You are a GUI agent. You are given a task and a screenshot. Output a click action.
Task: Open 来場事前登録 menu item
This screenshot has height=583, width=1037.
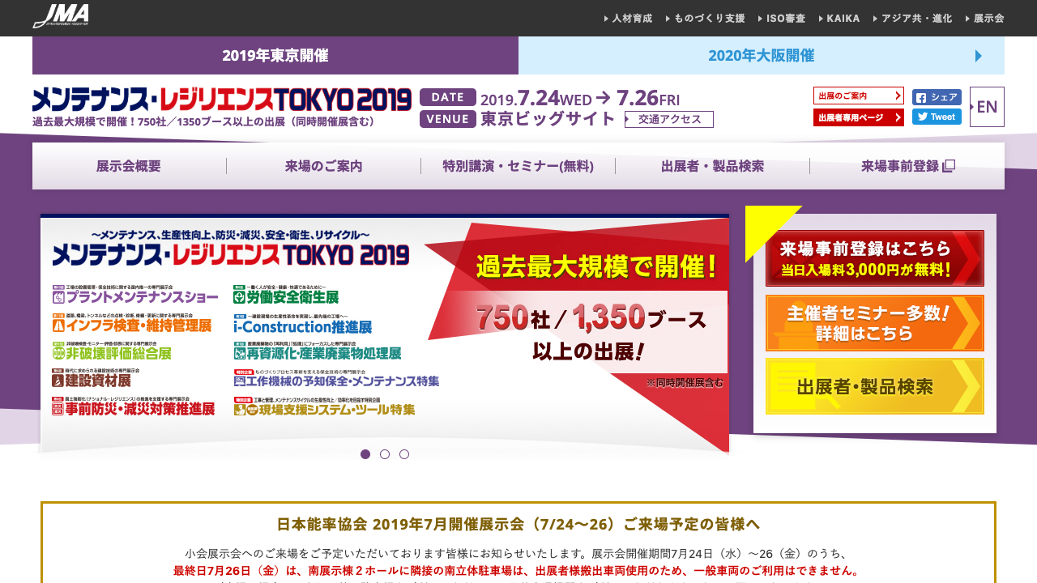point(907,166)
